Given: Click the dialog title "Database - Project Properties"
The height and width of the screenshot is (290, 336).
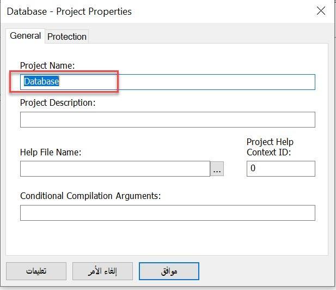Looking at the screenshot, I should tap(69, 11).
